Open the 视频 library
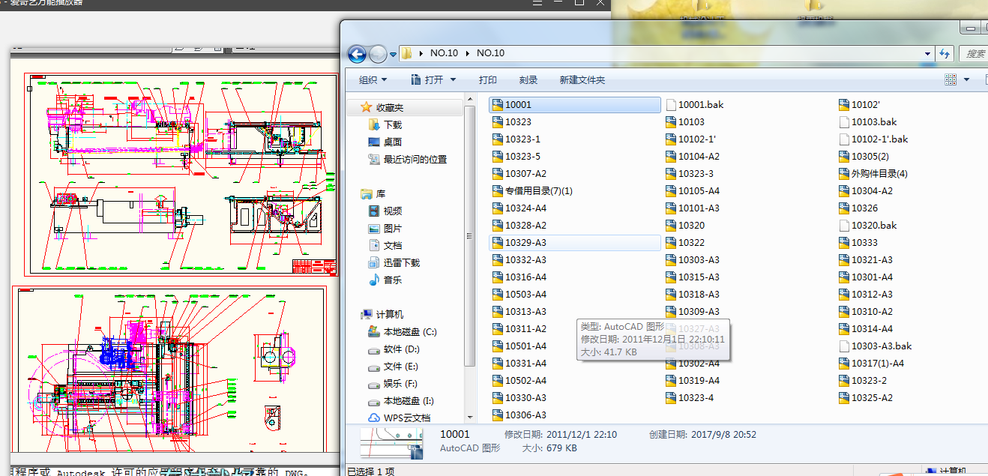The width and height of the screenshot is (988, 476). tap(385, 211)
